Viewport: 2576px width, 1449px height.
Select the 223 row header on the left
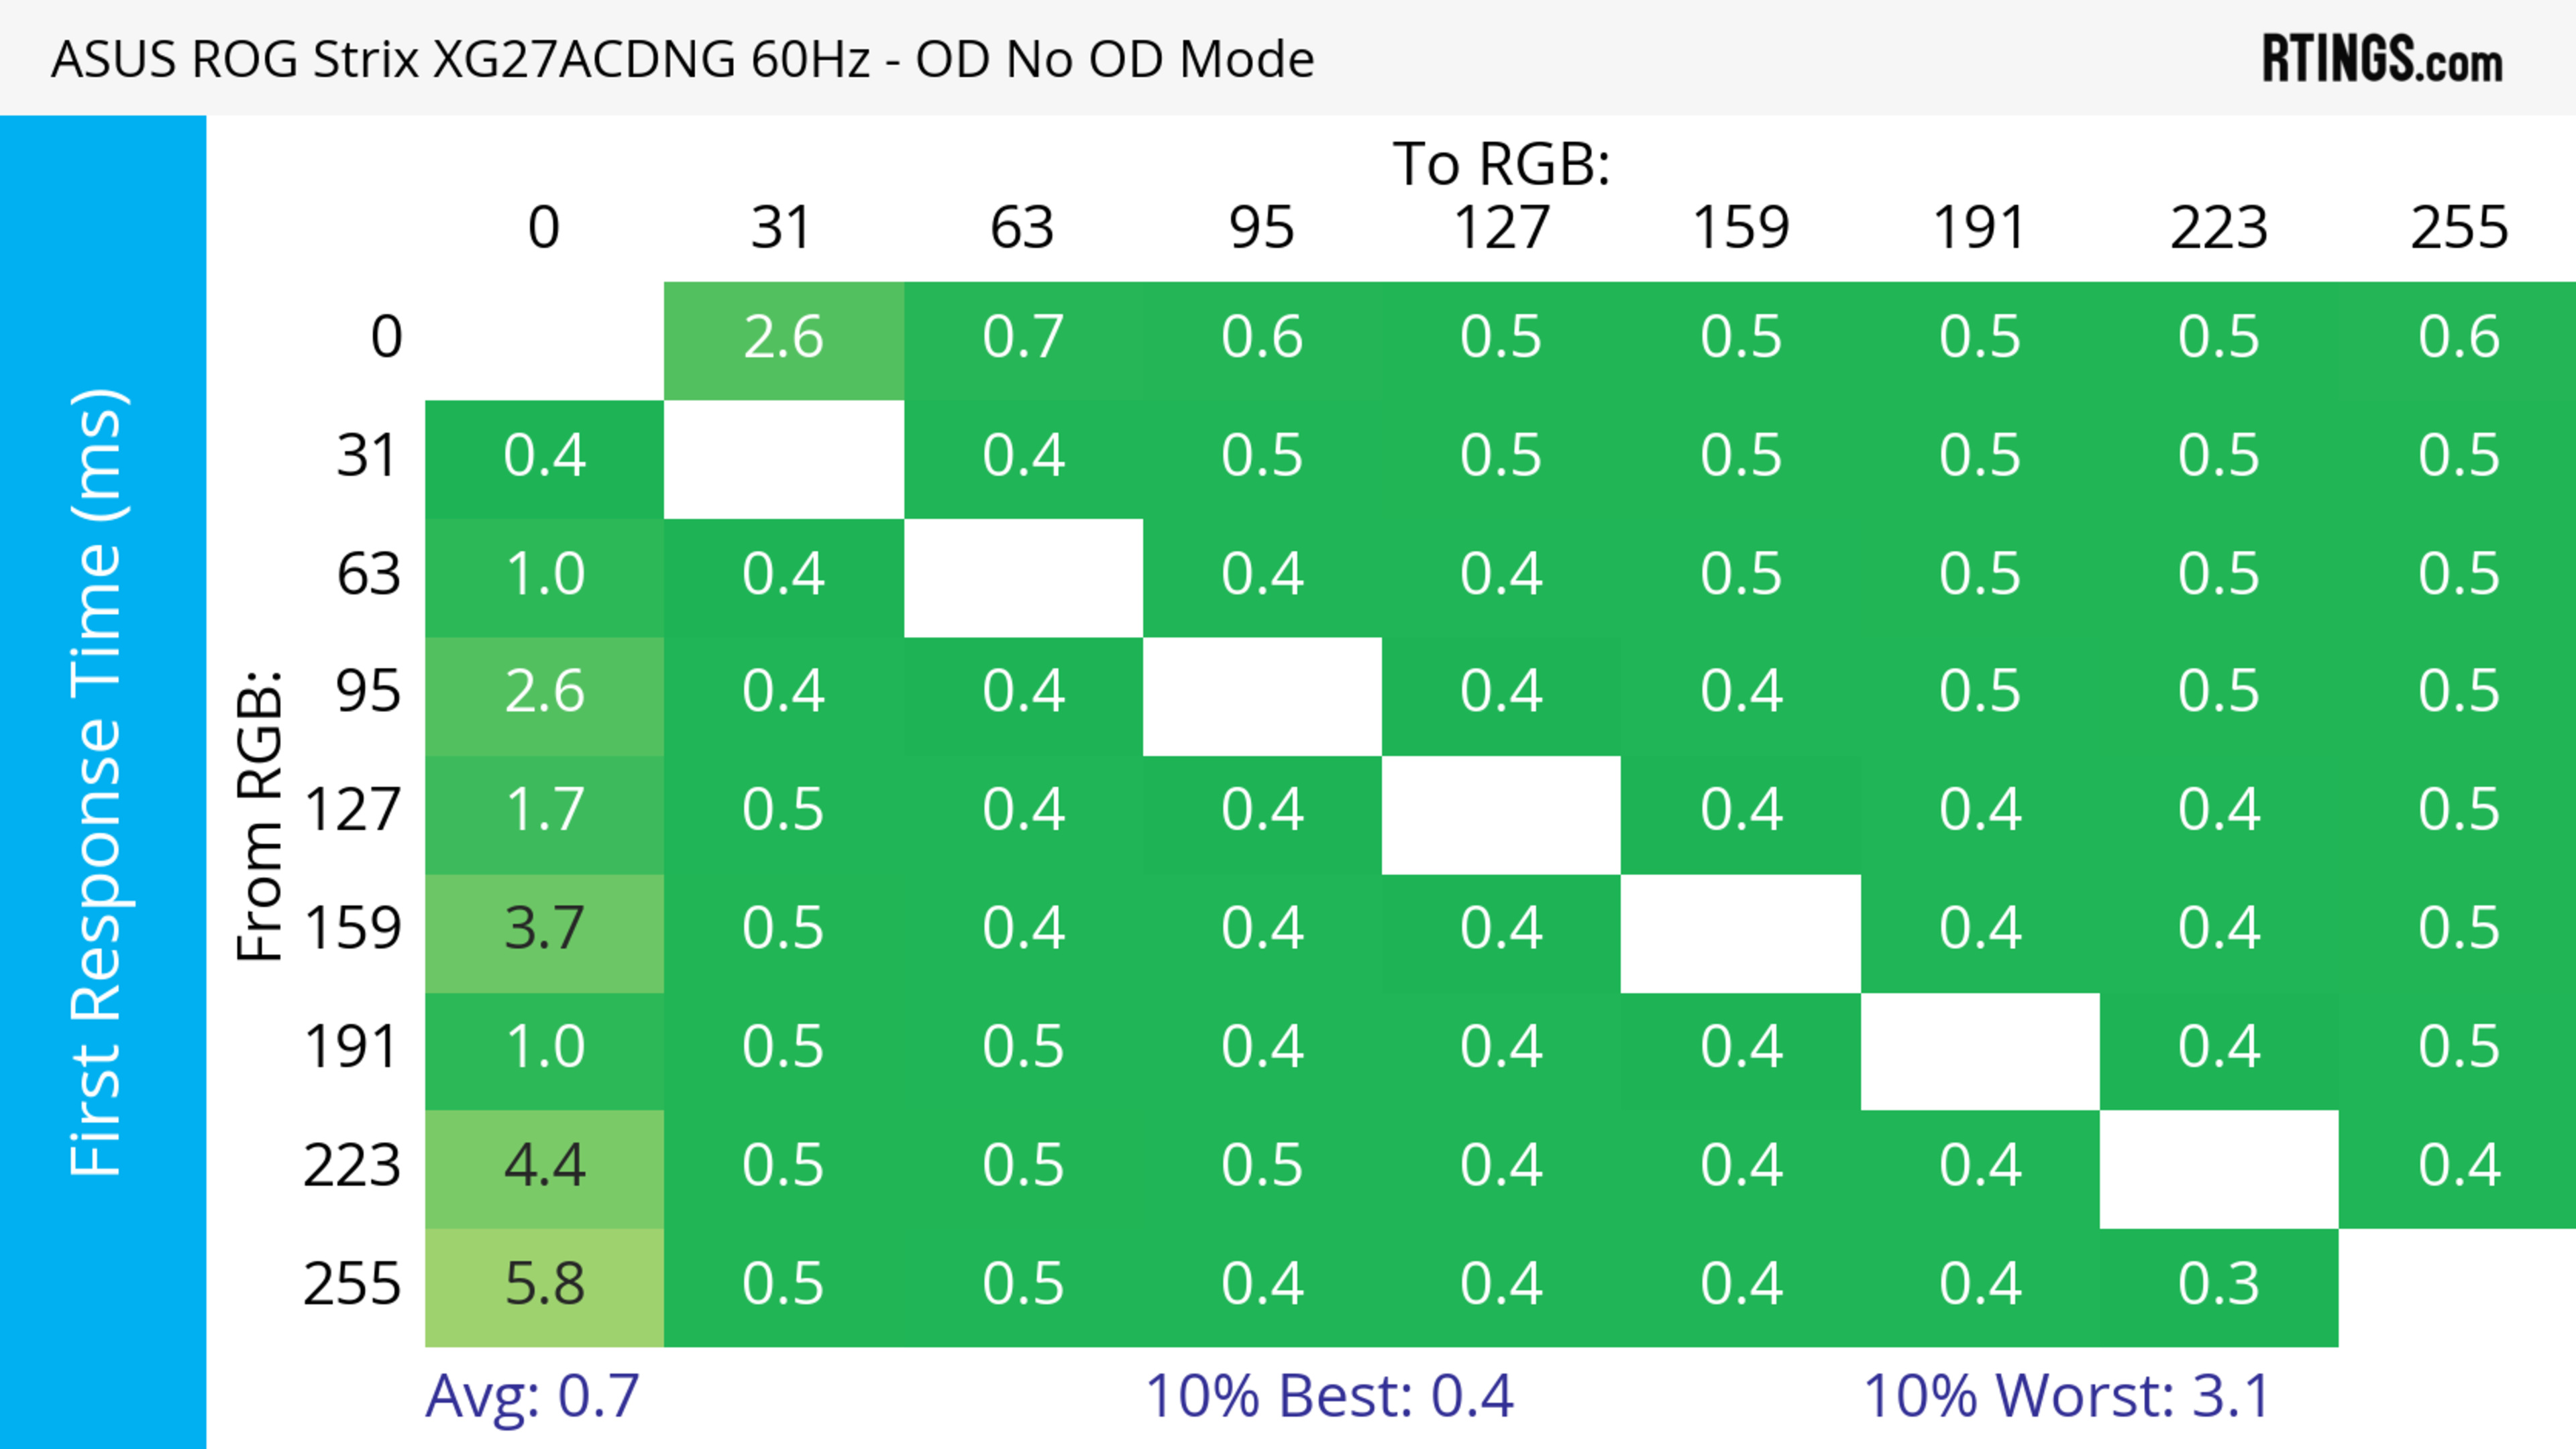point(352,1167)
